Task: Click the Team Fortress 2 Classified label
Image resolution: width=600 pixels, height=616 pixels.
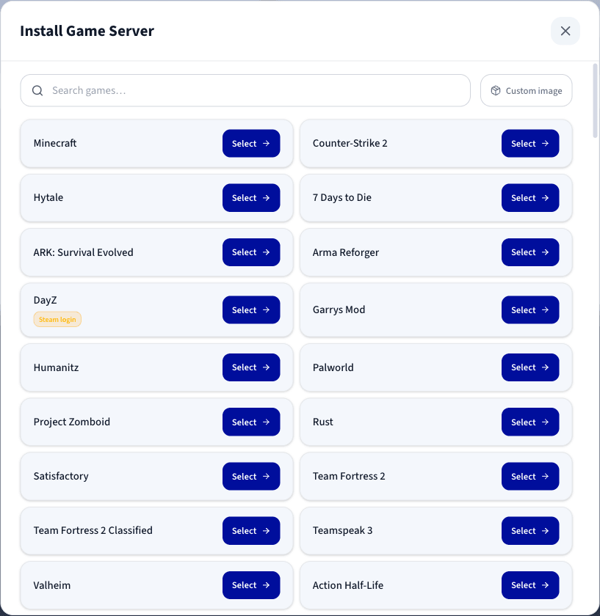Action: tap(93, 530)
